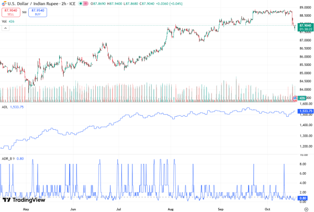
Task: Click the volume value label 426 on the axis
Action: pos(302,98)
